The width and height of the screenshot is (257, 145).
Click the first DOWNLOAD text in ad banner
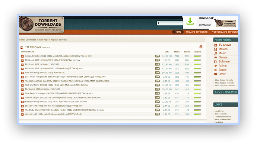pyautogui.click(x=206, y=18)
